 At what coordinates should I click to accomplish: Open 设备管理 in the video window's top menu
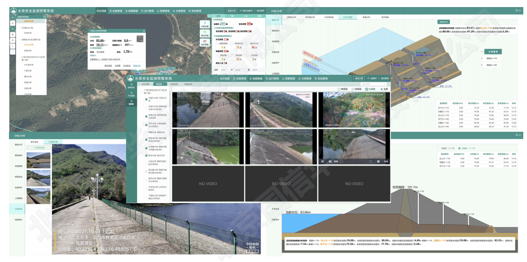point(240,79)
